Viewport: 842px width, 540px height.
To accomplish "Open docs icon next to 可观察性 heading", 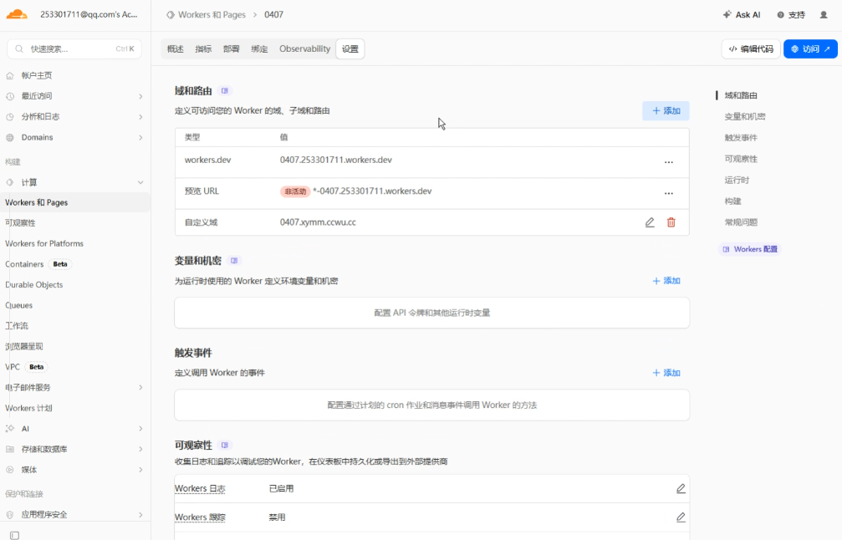I will pyautogui.click(x=225, y=445).
